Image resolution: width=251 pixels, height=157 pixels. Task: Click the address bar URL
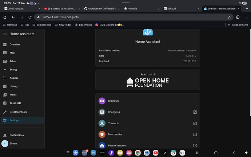[x=60, y=17]
